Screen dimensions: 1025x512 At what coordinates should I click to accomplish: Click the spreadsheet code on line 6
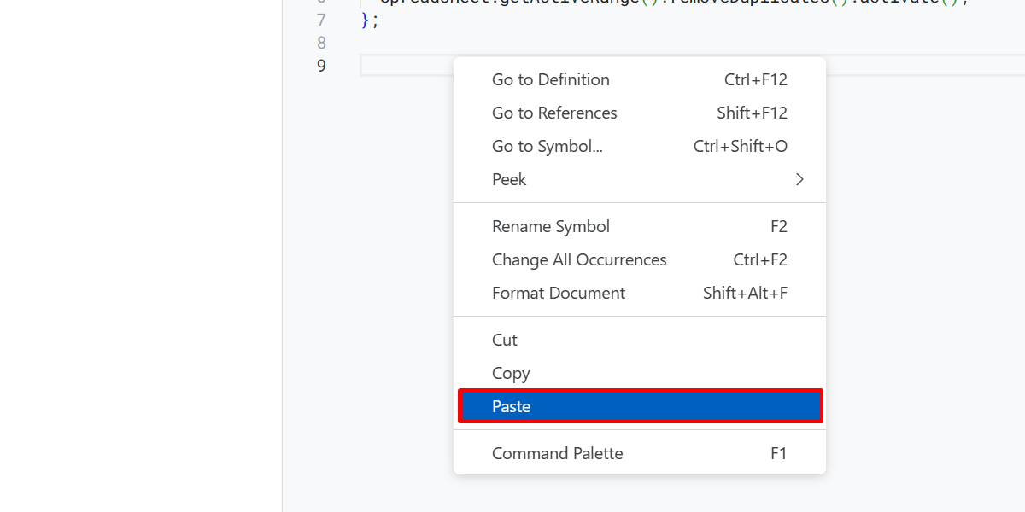pos(512,3)
